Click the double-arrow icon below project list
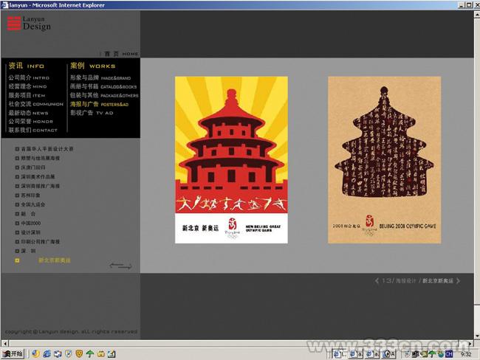This screenshot has width=480, height=360. (x=120, y=265)
